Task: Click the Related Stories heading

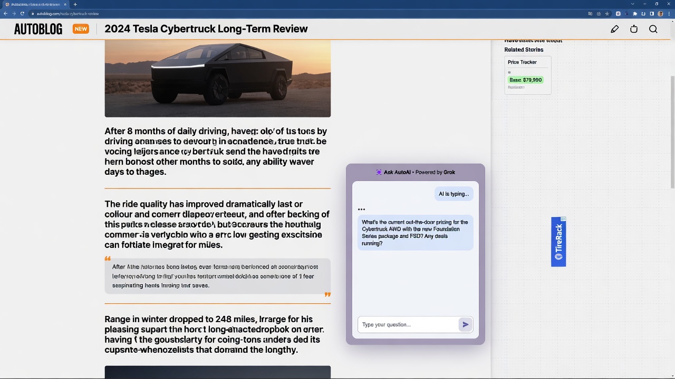Action: [x=524, y=49]
